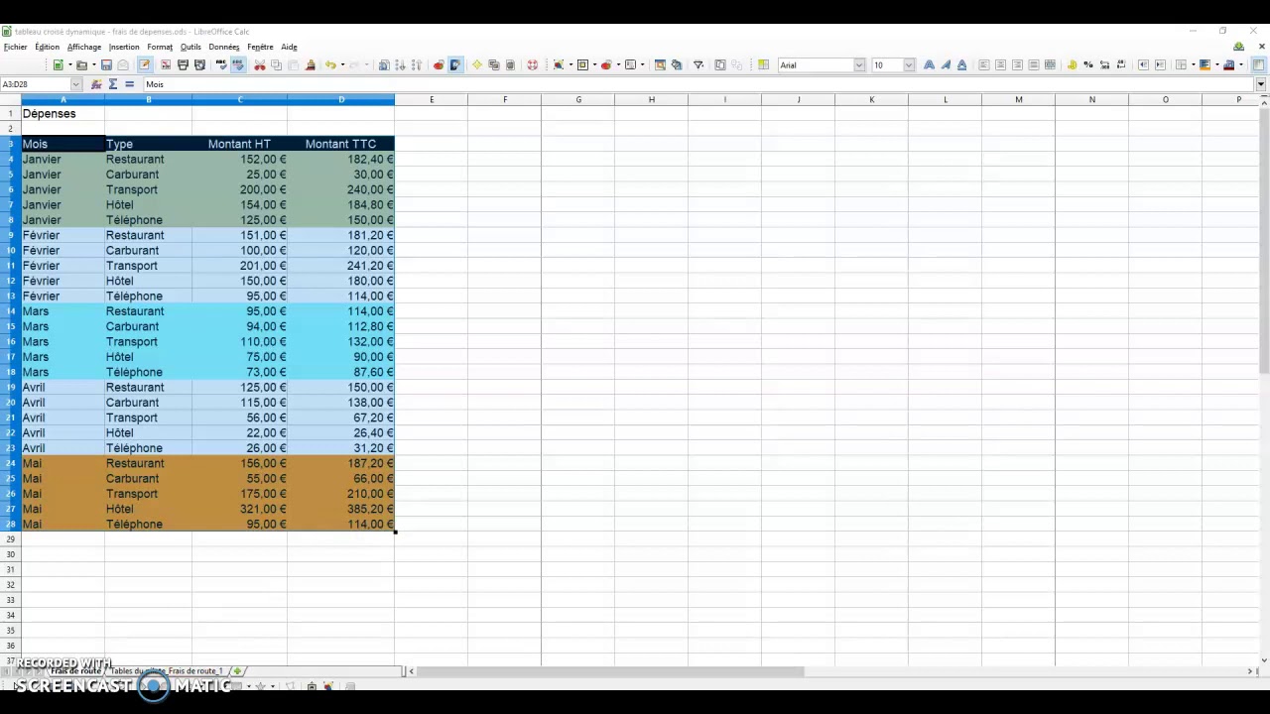Screen dimensions: 1270x714
Task: Click Increase Indent icon
Action: coord(1160,64)
